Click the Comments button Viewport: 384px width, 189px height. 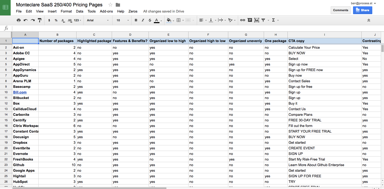click(x=341, y=10)
